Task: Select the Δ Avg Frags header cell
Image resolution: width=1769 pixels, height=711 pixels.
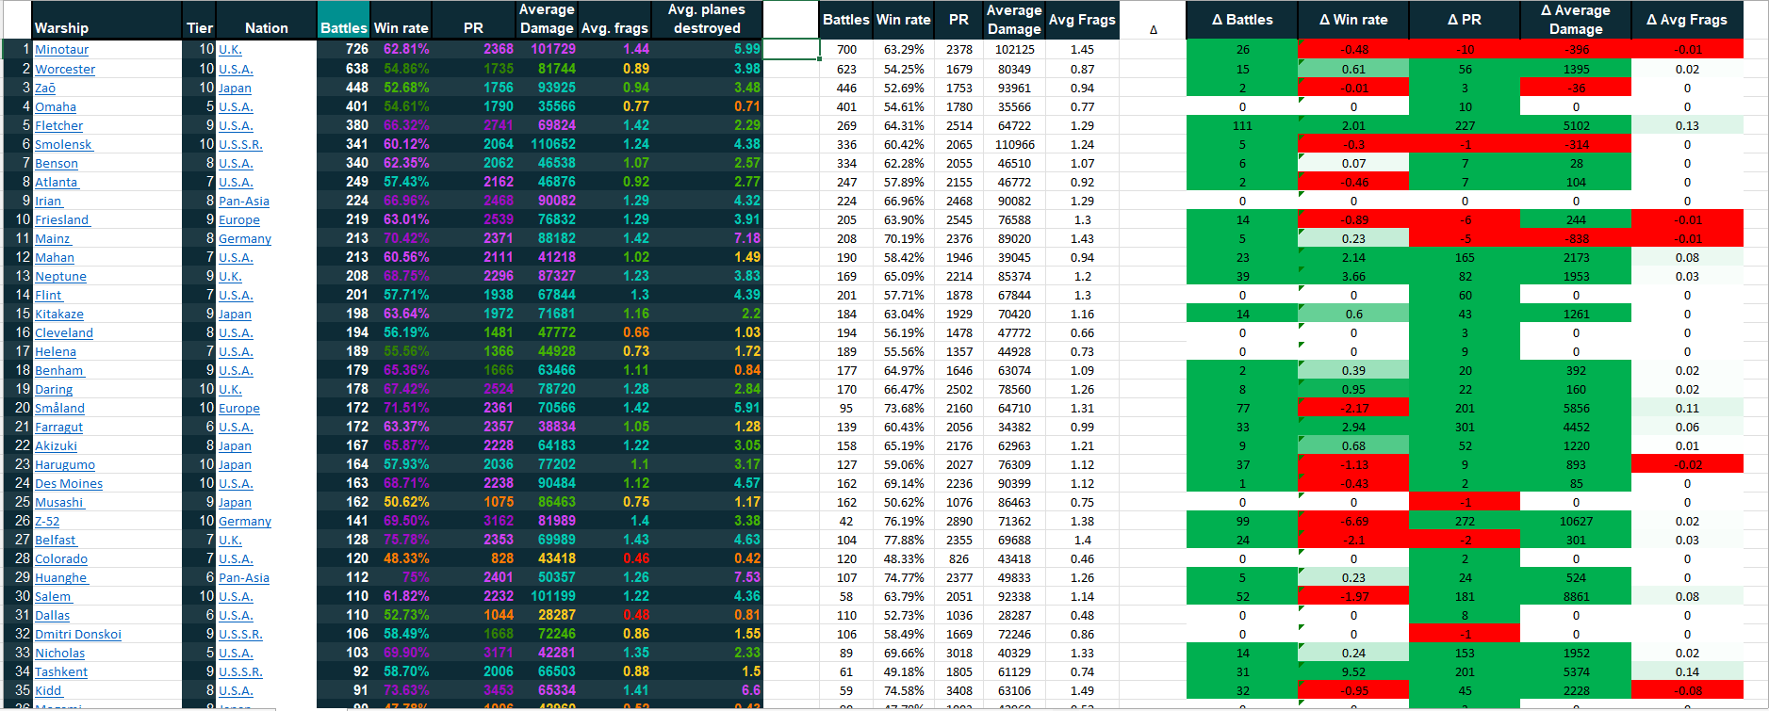Action: click(x=1687, y=20)
